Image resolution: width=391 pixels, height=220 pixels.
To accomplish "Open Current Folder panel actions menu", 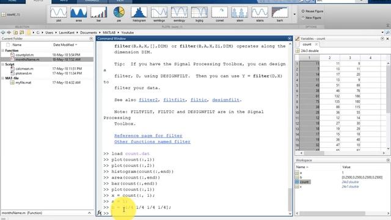I will (91, 38).
